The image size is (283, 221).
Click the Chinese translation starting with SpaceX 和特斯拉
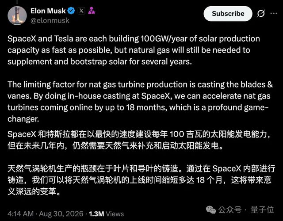click(139, 140)
